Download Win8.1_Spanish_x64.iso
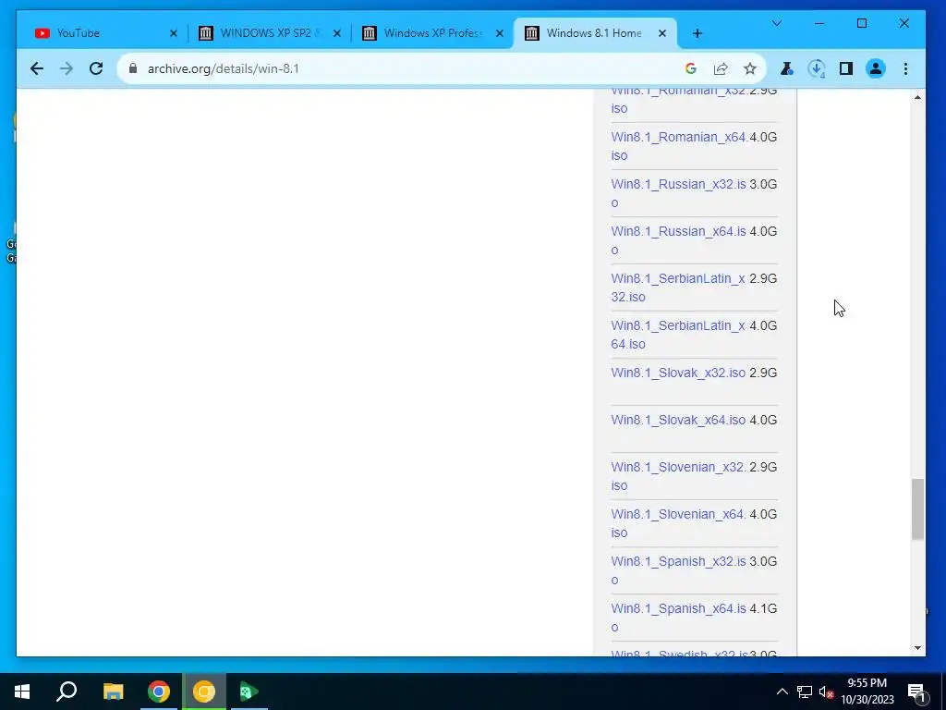The image size is (946, 710). coord(679,617)
